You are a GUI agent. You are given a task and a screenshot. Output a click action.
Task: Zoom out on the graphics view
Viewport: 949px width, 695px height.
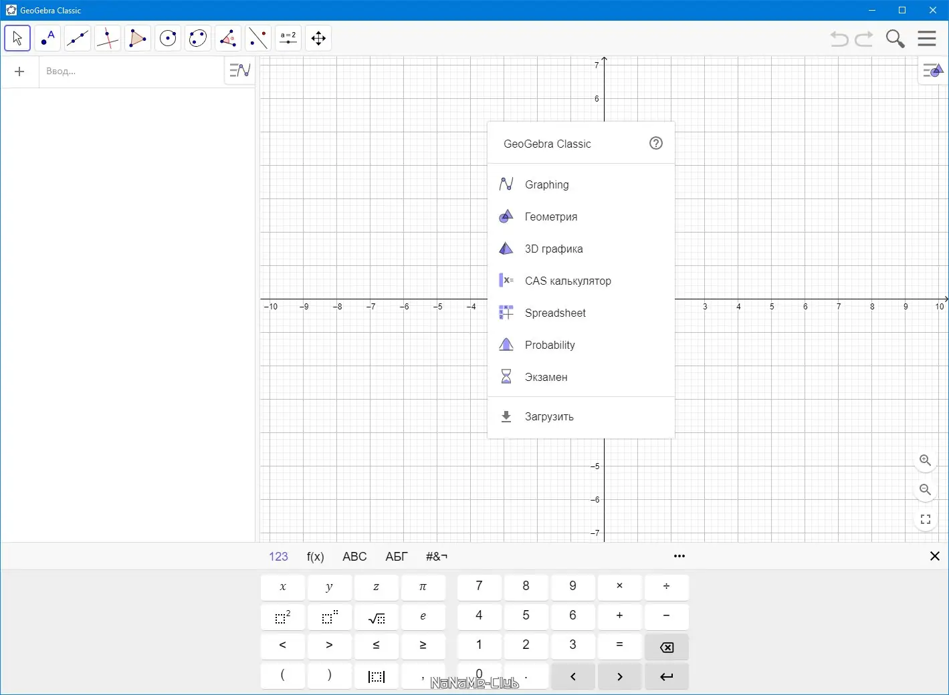pyautogui.click(x=926, y=490)
